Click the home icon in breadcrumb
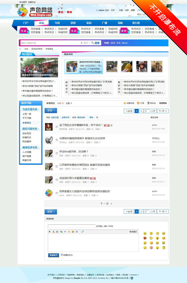187x283 pixels. pos(20,49)
